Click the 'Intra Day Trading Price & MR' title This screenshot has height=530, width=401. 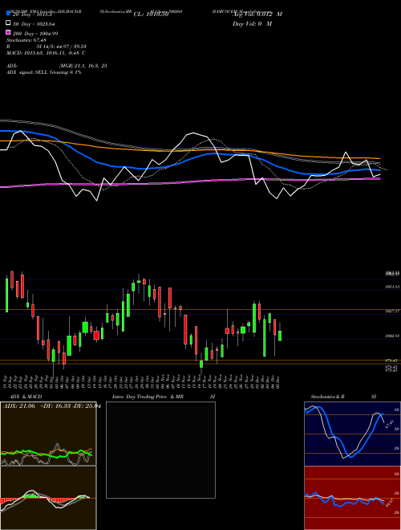tap(148, 397)
